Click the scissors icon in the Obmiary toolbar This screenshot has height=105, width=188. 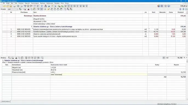pyautogui.click(x=16, y=58)
